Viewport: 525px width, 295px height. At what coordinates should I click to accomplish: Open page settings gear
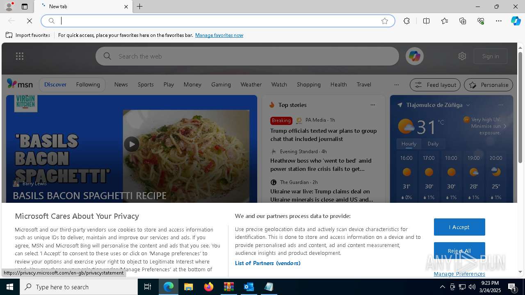[462, 56]
